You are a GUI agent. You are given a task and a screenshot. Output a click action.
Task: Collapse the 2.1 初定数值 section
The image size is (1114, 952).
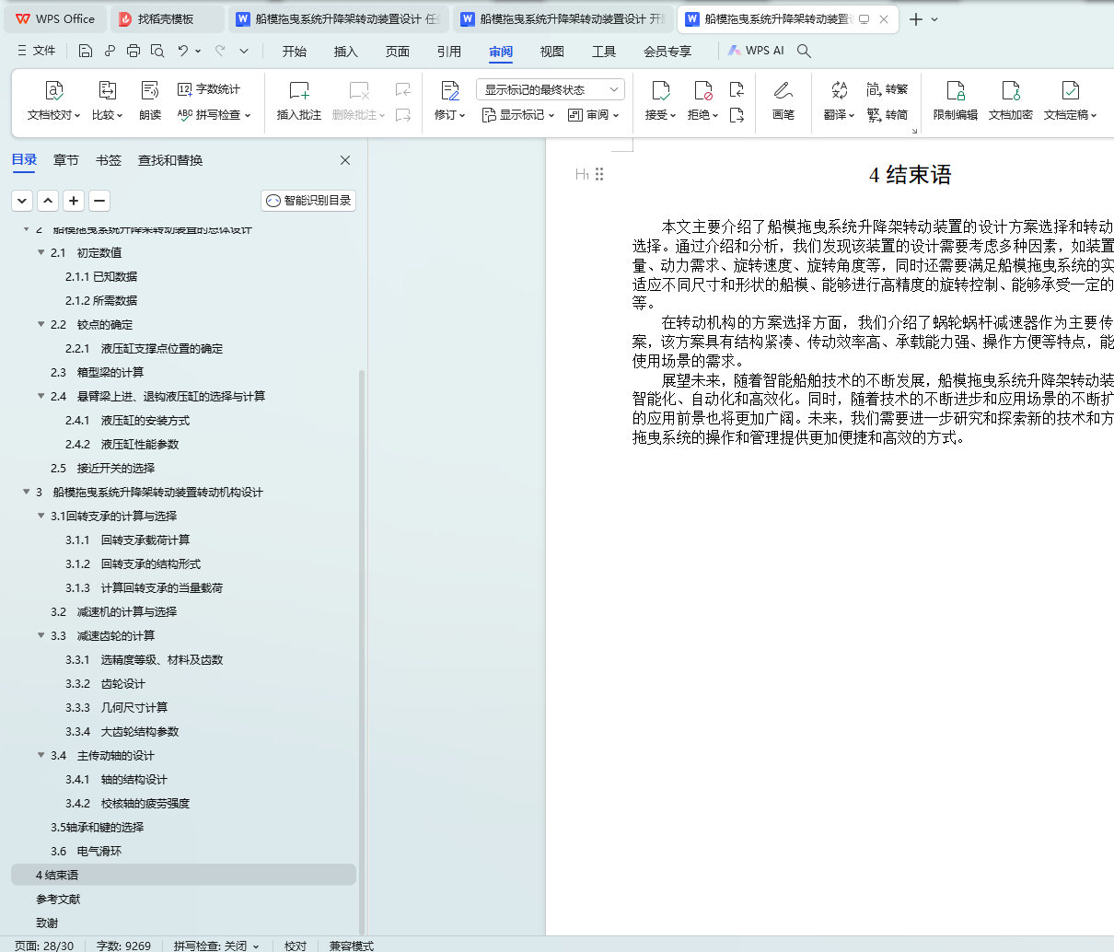click(41, 252)
